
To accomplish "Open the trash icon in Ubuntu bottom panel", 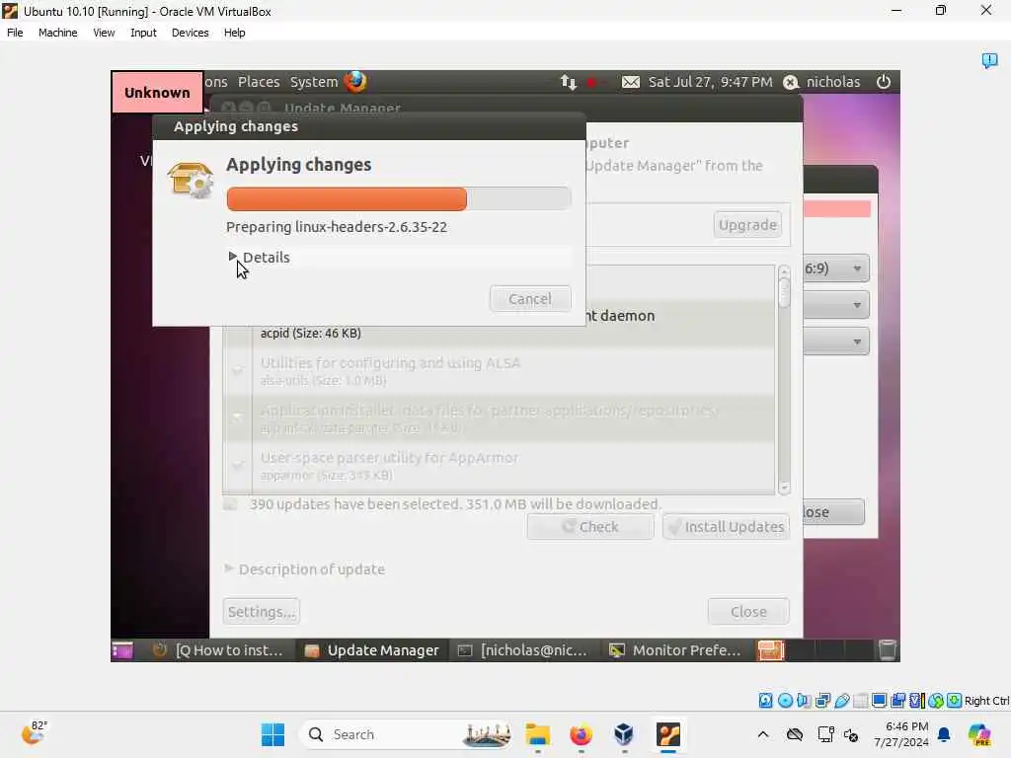I will pos(888,650).
